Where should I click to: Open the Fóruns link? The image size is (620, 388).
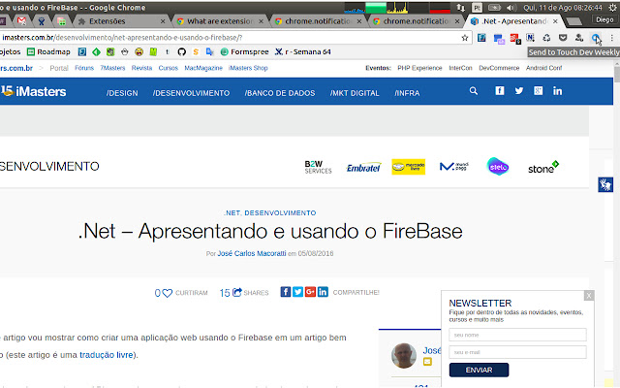click(x=84, y=68)
